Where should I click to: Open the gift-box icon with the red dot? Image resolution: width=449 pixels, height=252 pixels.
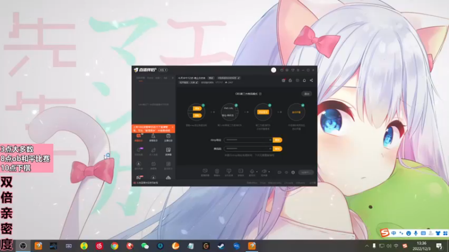click(283, 81)
